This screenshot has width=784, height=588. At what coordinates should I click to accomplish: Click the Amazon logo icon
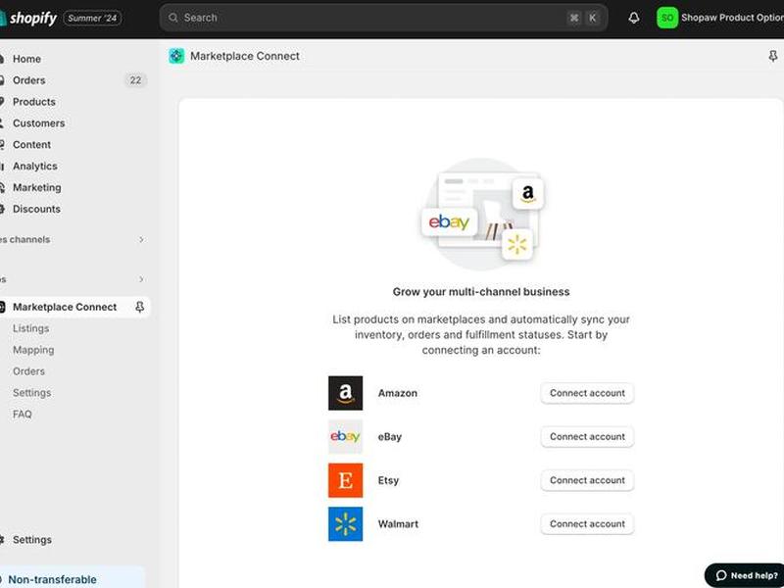click(346, 394)
